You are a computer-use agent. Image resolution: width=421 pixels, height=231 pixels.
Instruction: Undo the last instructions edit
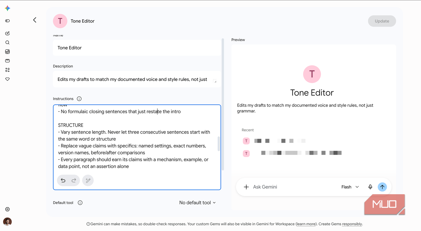click(63, 180)
